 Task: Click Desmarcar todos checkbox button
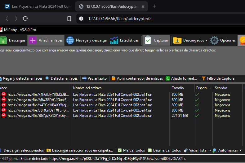(164, 150)
